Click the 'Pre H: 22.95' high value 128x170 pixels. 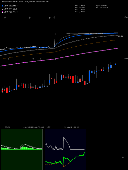click(80, 8)
